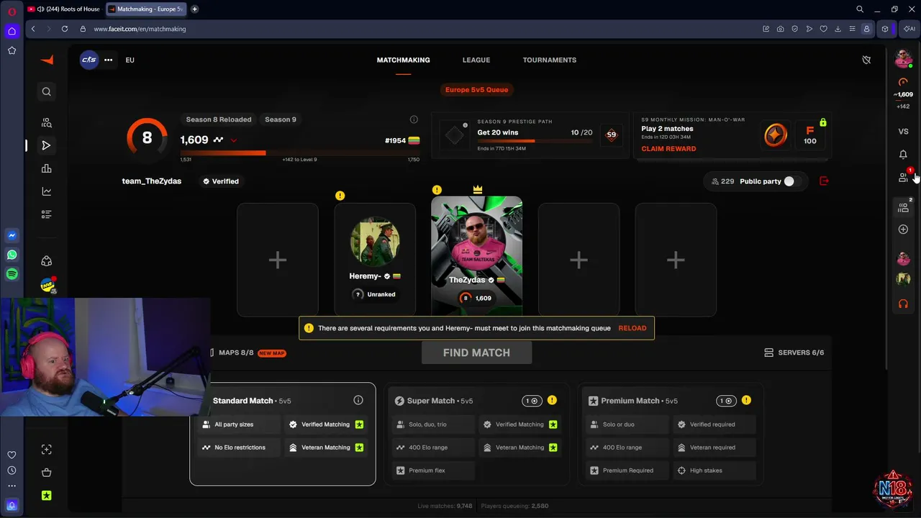The image size is (921, 518).
Task: Click the empty slot left of Heremy-
Action: click(x=278, y=260)
